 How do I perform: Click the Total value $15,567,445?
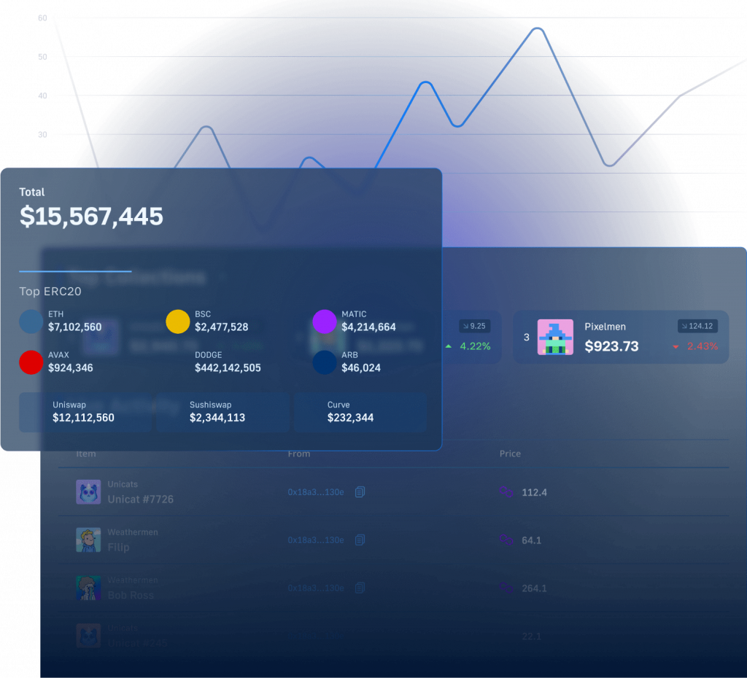91,217
